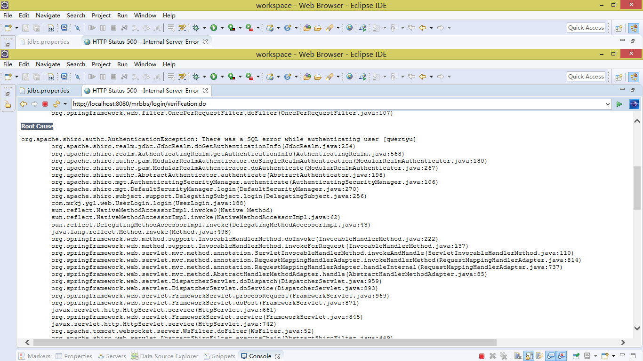Click the Debug bug icon in the background window
The width and height of the screenshot is (643, 361).
pyautogui.click(x=196, y=28)
